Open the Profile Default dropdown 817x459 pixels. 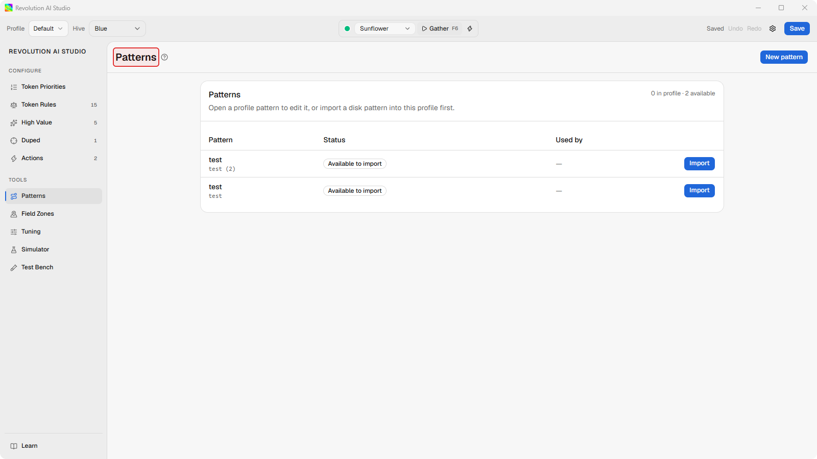pyautogui.click(x=49, y=29)
